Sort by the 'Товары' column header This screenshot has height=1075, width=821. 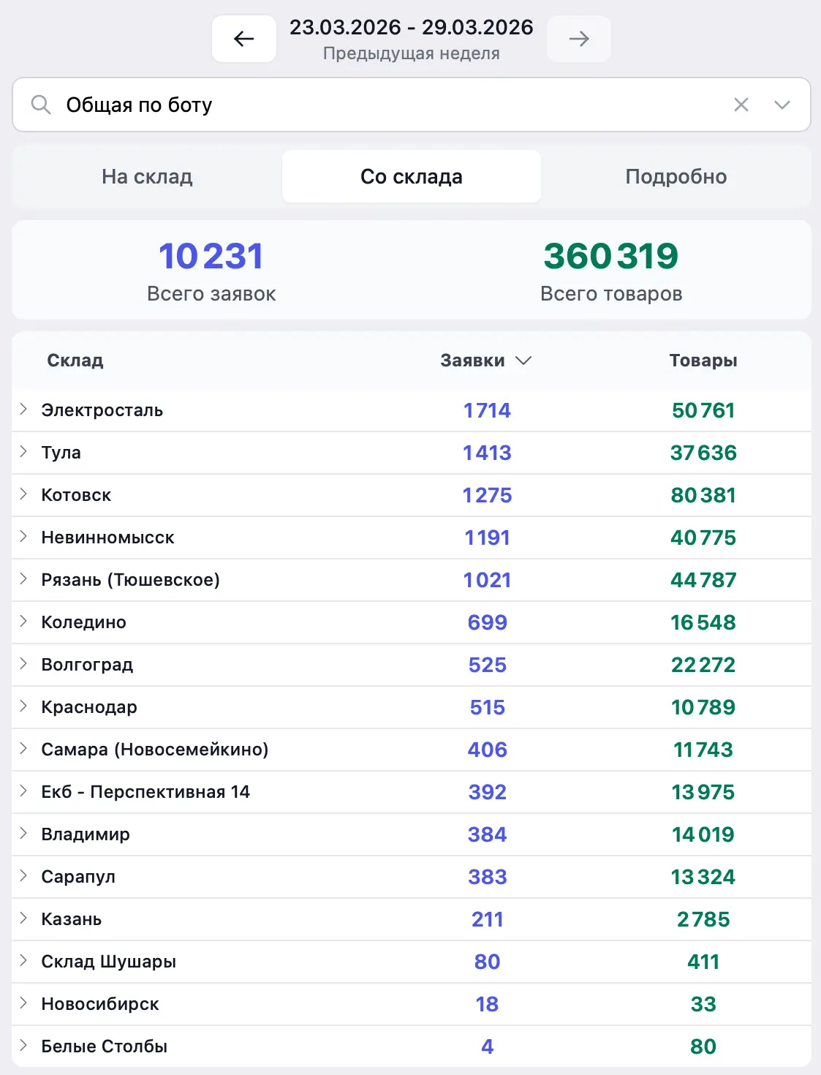[x=703, y=361]
